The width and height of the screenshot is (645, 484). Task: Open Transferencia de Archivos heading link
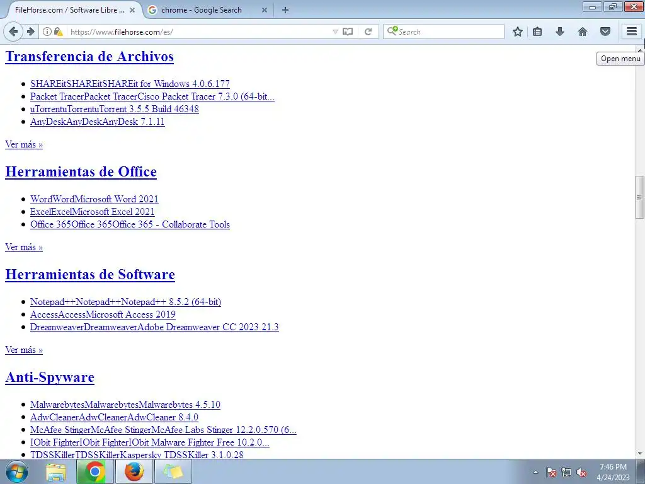(x=89, y=56)
